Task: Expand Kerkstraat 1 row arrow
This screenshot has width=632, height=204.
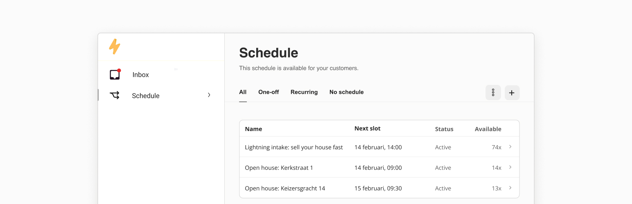Action: [x=510, y=167]
